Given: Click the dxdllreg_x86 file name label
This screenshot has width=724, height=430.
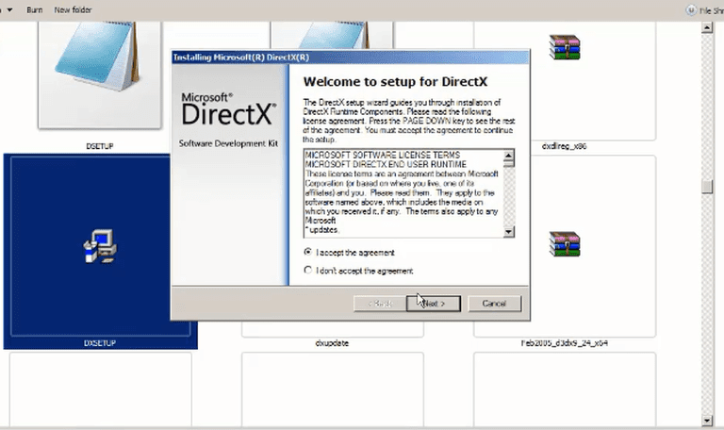Looking at the screenshot, I should pos(564,146).
